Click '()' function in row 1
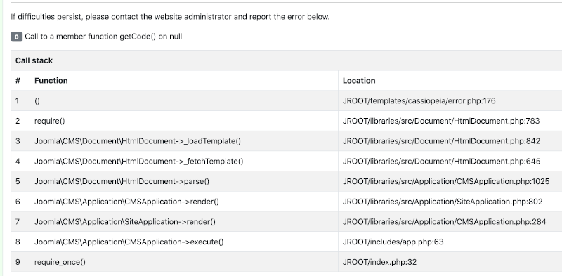562x276 pixels. tap(37, 100)
